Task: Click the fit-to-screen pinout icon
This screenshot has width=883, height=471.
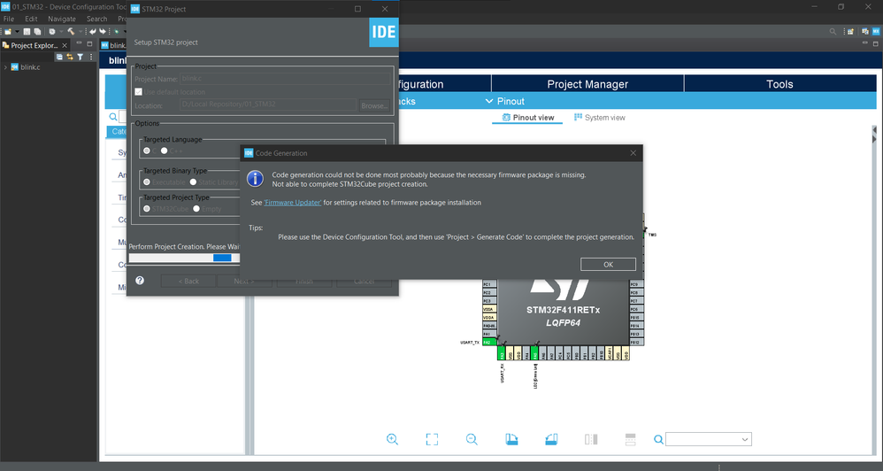Action: (x=432, y=439)
